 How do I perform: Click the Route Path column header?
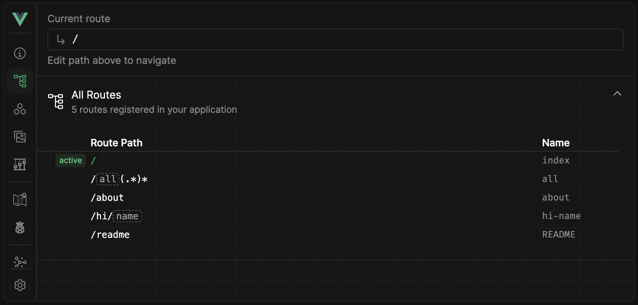(117, 143)
